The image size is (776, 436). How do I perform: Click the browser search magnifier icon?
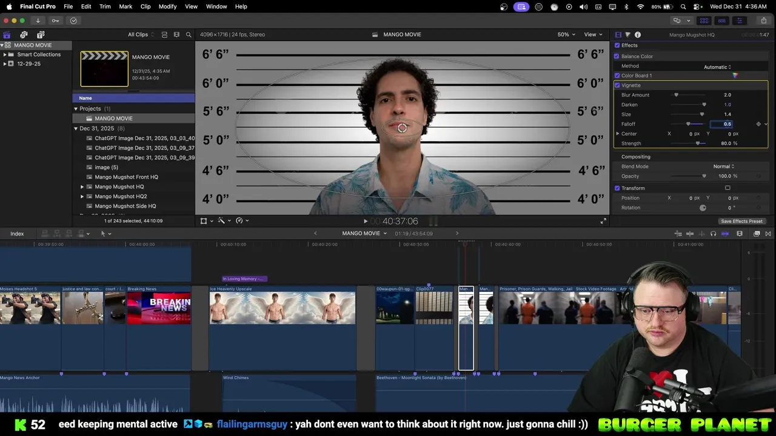pyautogui.click(x=189, y=35)
